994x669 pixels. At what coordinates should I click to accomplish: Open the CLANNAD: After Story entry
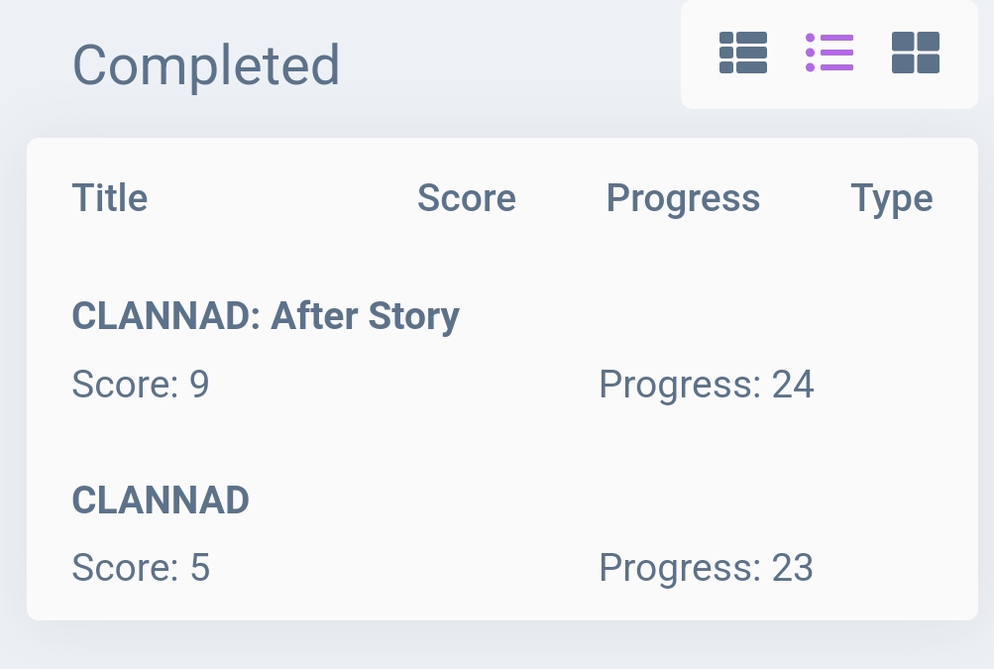(266, 316)
